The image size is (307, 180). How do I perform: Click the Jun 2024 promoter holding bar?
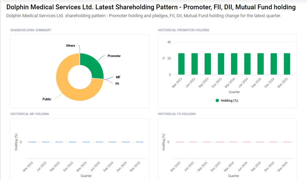point(247,64)
